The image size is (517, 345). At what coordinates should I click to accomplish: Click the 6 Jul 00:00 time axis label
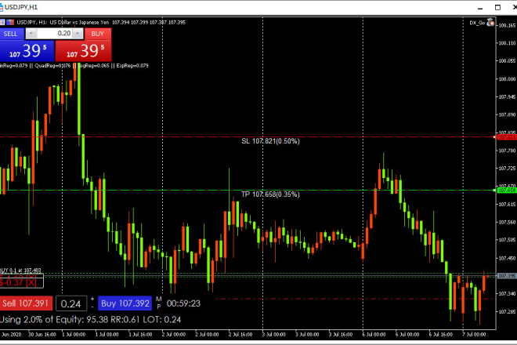click(x=374, y=335)
